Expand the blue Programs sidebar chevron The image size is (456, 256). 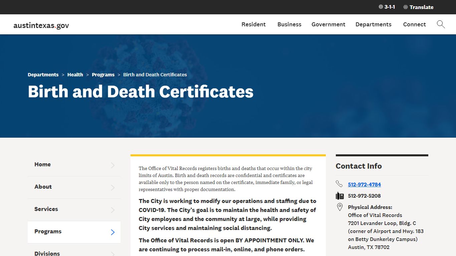[x=112, y=232]
